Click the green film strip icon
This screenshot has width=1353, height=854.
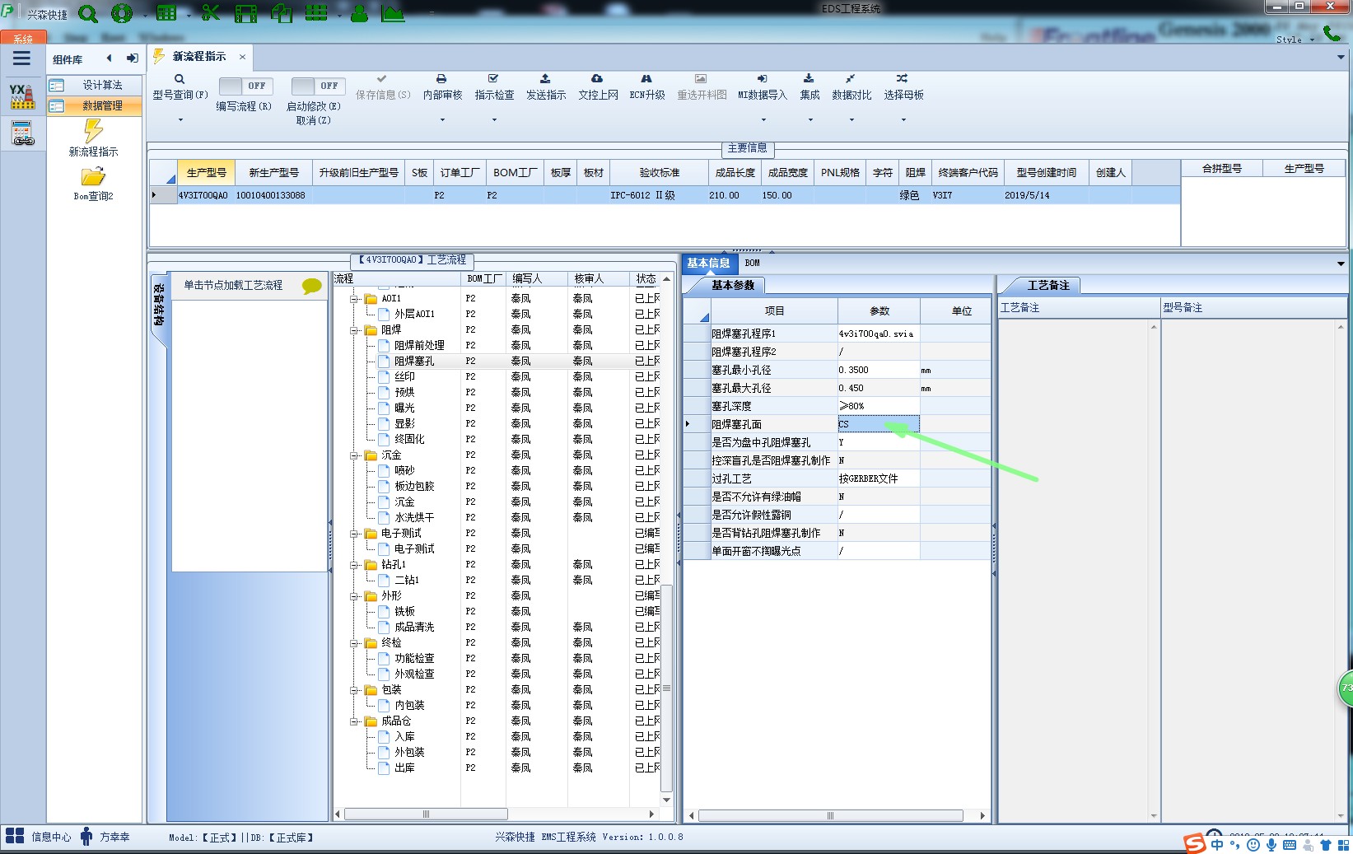(x=245, y=13)
